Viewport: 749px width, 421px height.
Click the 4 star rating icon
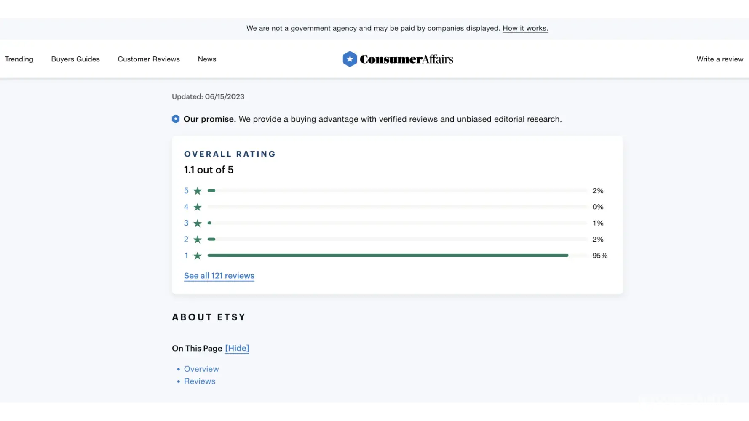click(197, 207)
